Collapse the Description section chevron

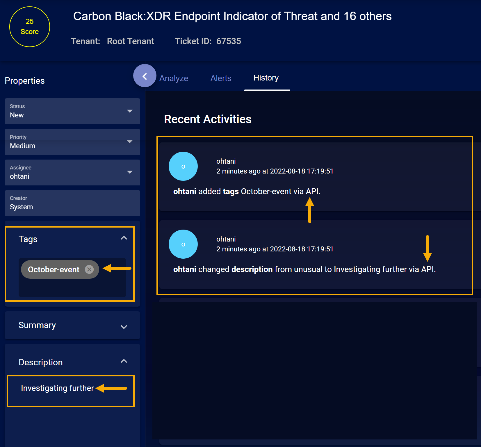(x=124, y=361)
